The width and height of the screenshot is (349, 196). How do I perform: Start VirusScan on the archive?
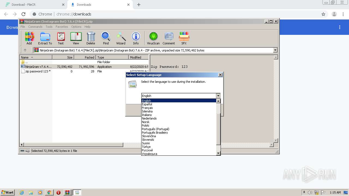coord(153,38)
